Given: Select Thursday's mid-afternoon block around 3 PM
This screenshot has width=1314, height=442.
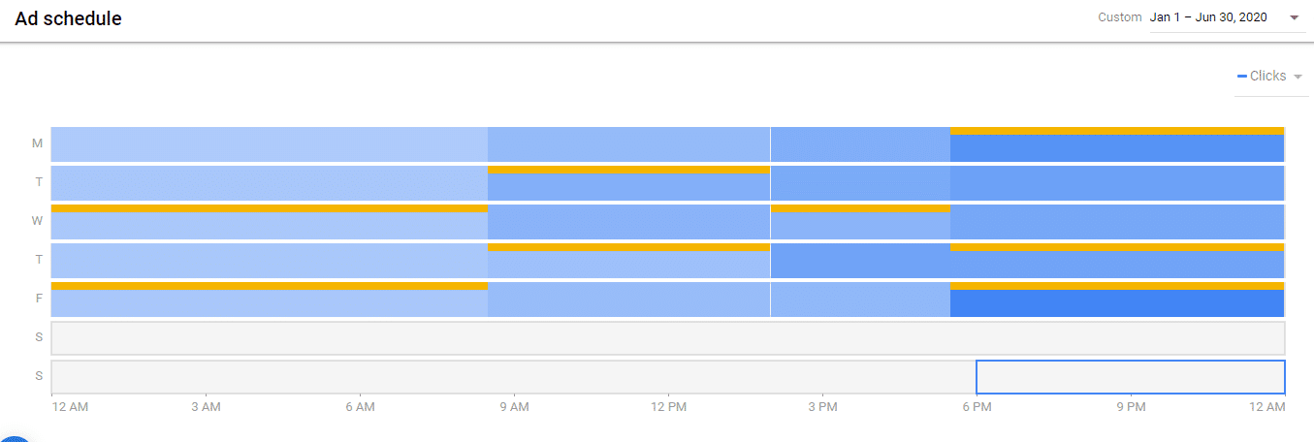Looking at the screenshot, I should (859, 261).
